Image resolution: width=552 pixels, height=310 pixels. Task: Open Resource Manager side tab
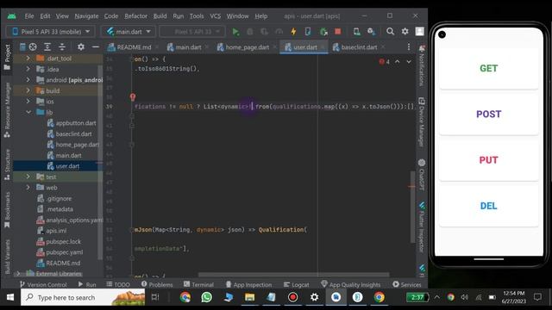click(x=7, y=110)
